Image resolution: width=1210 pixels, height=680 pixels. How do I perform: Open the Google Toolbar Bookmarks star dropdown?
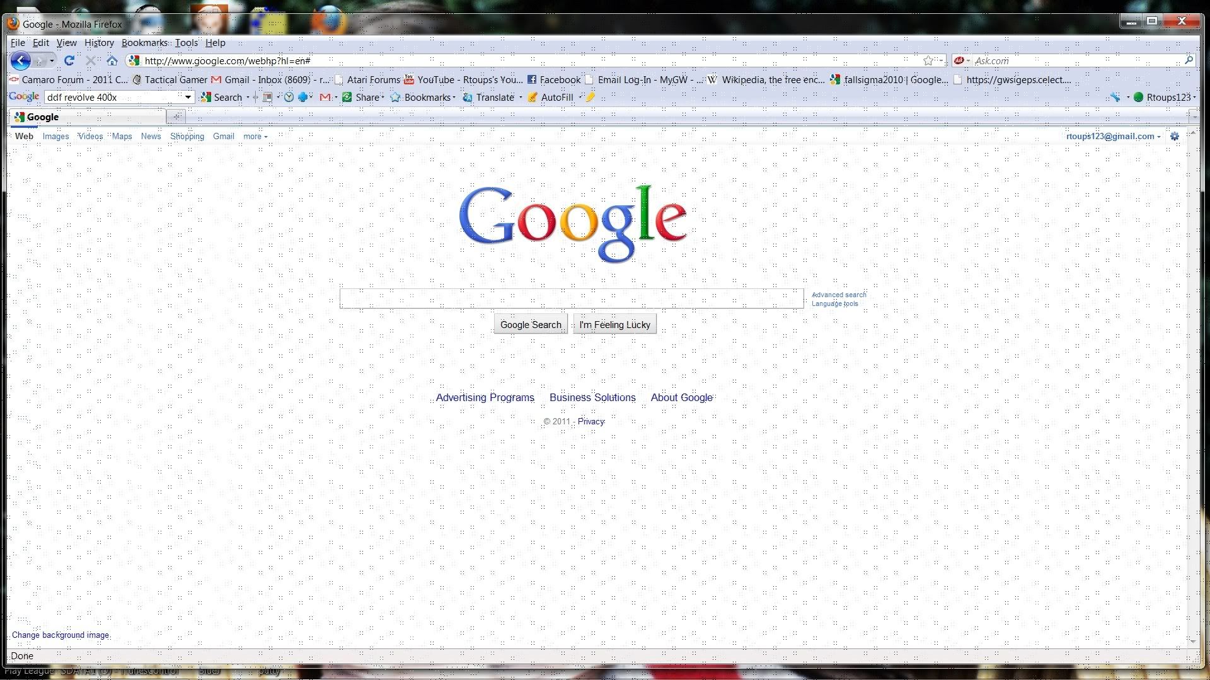(422, 97)
